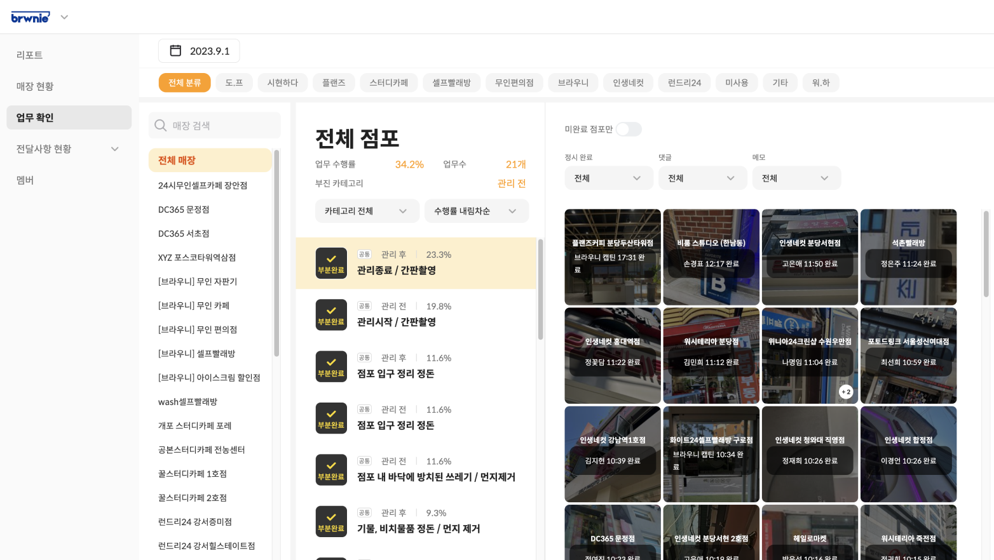Open the 정시 완료 dropdown
994x560 pixels.
(608, 178)
